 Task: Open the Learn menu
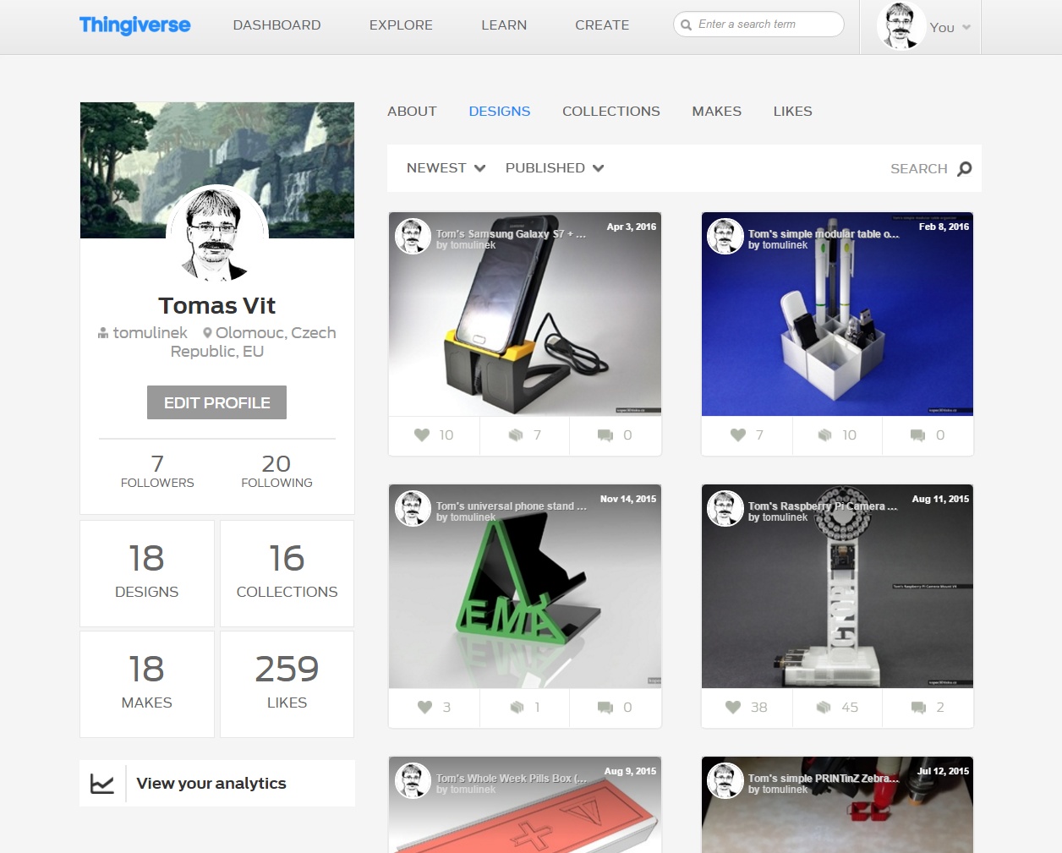pos(504,25)
